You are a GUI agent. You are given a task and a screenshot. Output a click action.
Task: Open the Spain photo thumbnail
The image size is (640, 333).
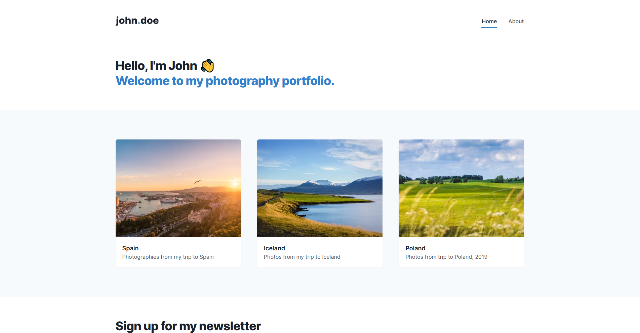(x=178, y=188)
